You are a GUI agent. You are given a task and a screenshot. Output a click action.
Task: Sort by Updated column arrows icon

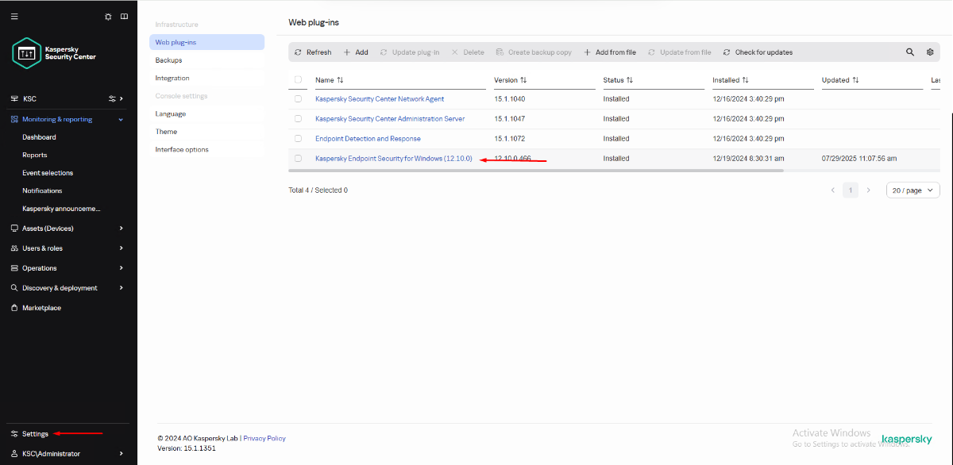pyautogui.click(x=856, y=80)
